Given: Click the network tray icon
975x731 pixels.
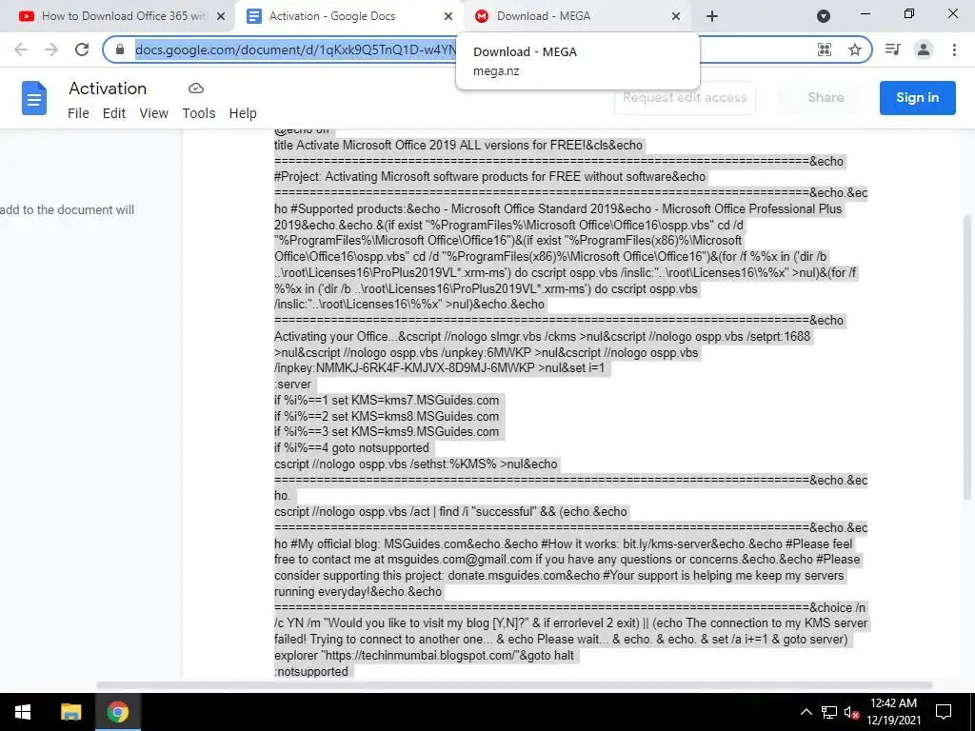Looking at the screenshot, I should point(829,712).
